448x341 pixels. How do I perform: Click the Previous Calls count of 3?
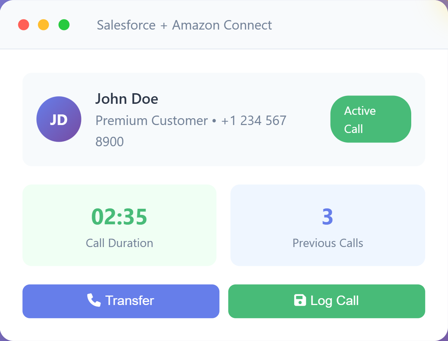327,217
